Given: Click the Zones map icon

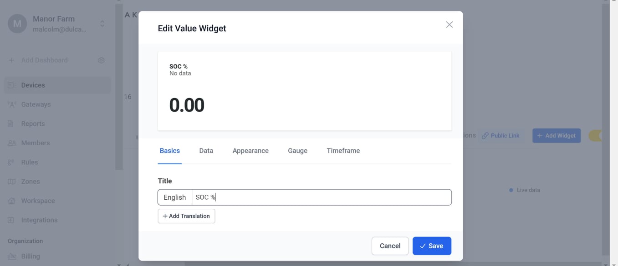Looking at the screenshot, I should (x=12, y=182).
